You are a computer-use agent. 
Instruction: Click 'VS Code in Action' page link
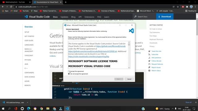coord(156,29)
